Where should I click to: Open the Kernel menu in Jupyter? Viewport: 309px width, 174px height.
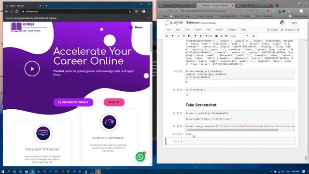[x=219, y=29]
